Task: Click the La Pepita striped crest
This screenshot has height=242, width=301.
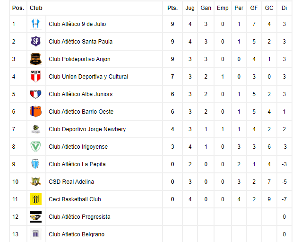Action: (x=36, y=164)
